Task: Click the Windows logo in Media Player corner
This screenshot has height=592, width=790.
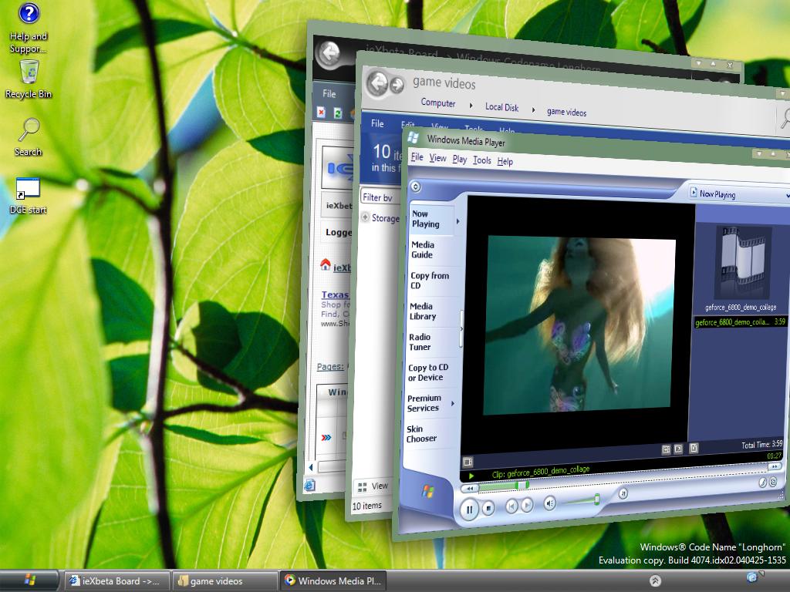Action: [x=427, y=491]
